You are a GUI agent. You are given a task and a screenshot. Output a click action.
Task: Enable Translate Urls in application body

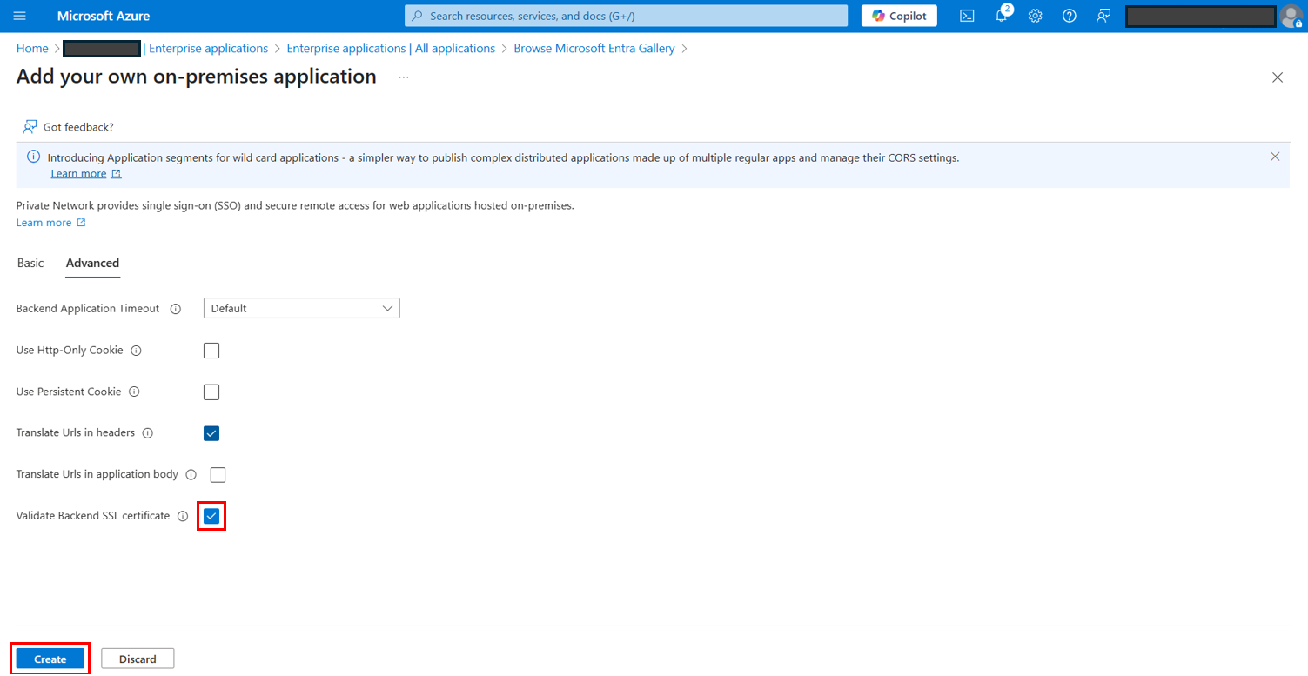point(218,474)
